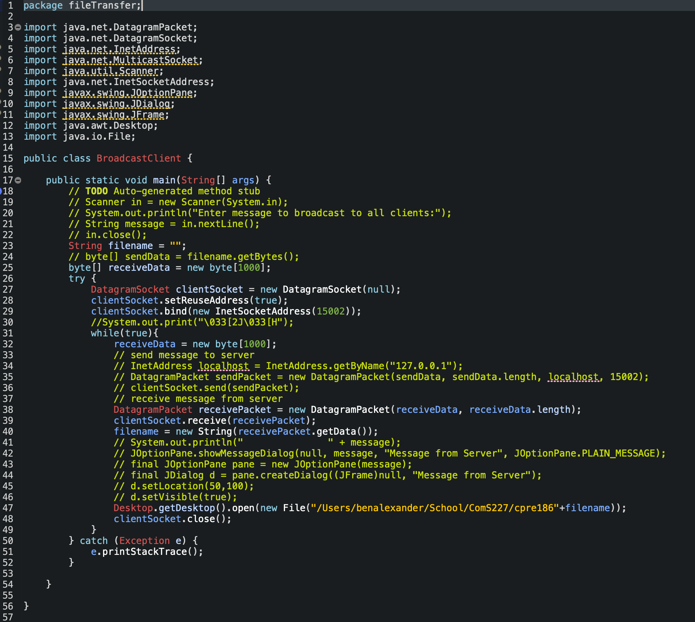Click 'receiveData' declaration on line 25
This screenshot has height=622, width=695.
[x=139, y=268]
